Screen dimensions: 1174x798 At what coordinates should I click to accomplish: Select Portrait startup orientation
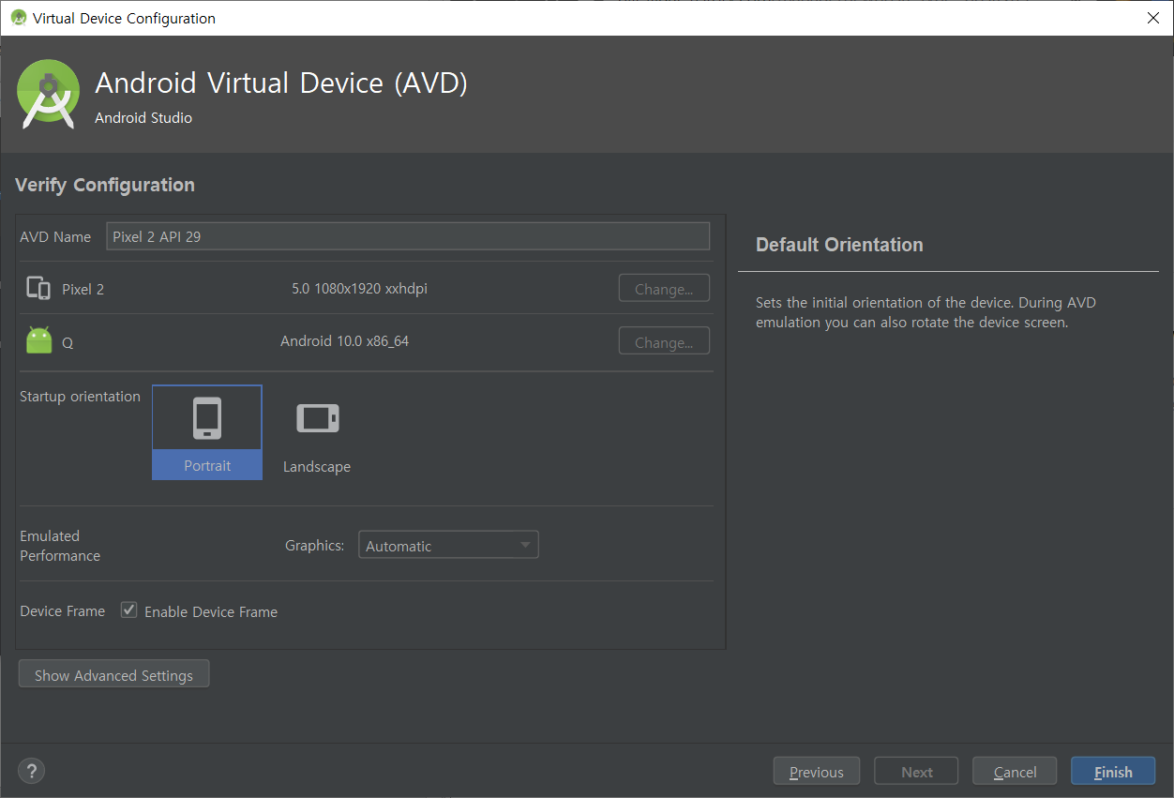(207, 432)
